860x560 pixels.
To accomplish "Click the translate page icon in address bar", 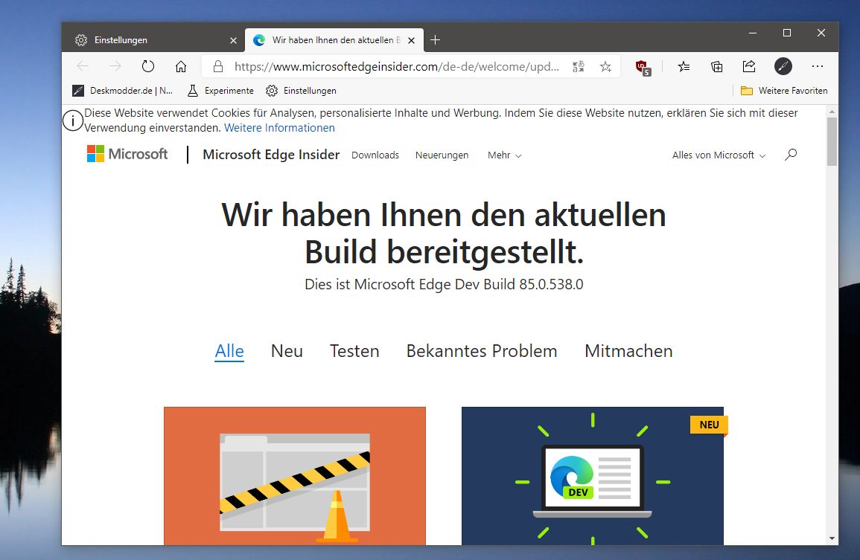I will (x=579, y=66).
